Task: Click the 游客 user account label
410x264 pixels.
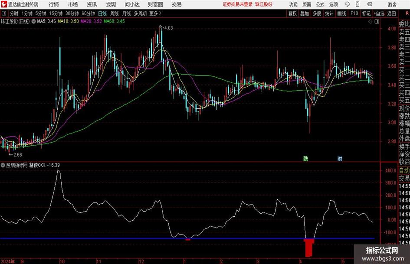Action: (x=392, y=4)
